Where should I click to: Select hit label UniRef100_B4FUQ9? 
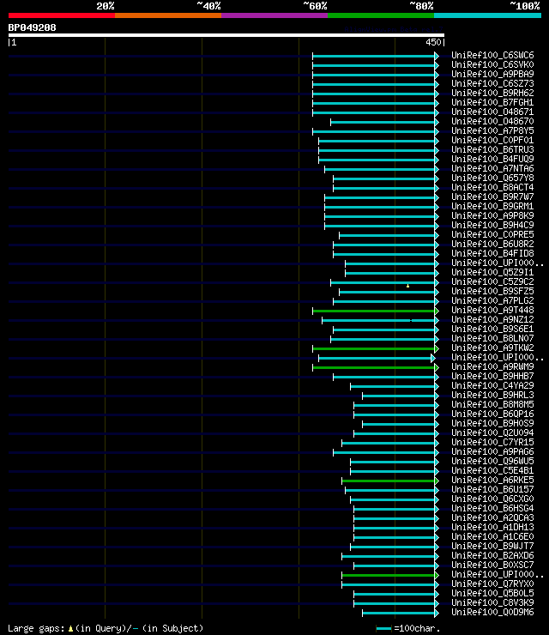492,159
